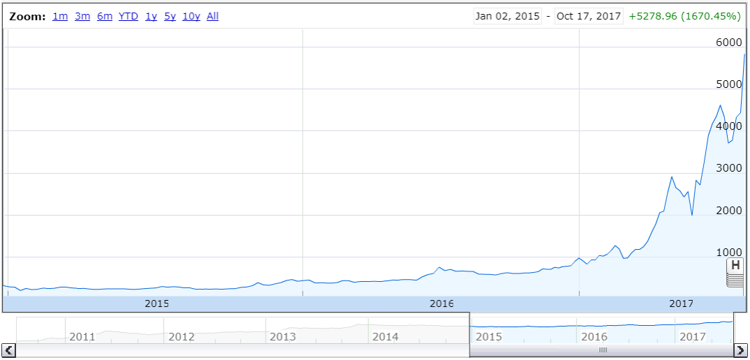Image resolution: width=750 pixels, height=360 pixels.
Task: Click 2016 in the overview timeline
Action: click(594, 336)
